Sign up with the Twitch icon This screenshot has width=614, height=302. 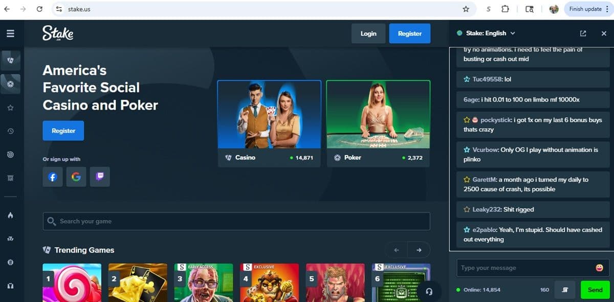pos(100,177)
